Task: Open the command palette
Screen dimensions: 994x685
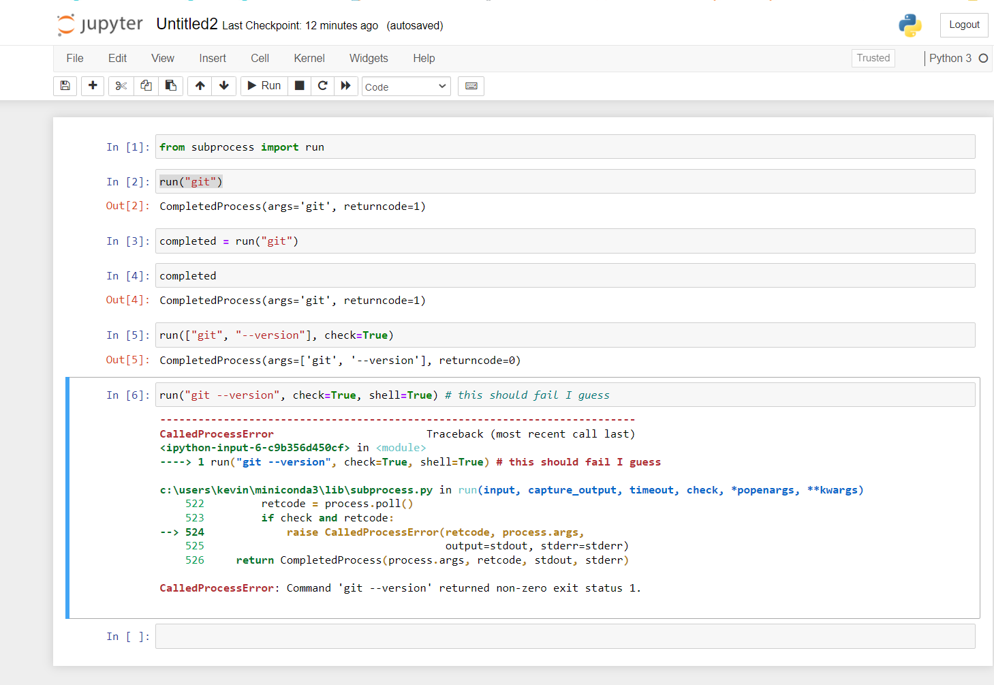Action: tap(471, 86)
